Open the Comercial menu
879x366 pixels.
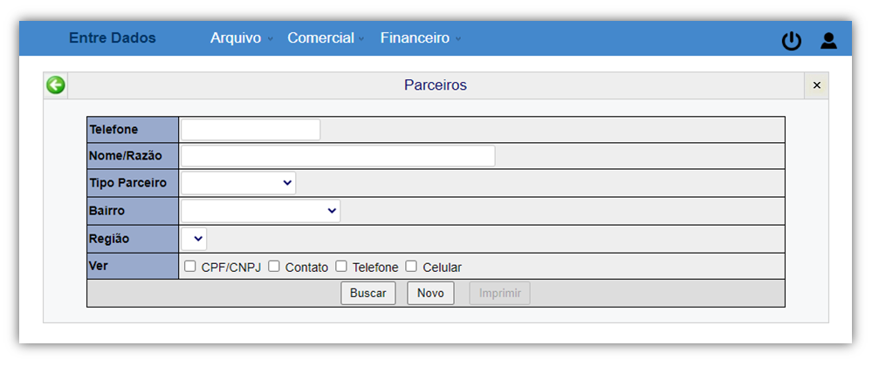click(x=326, y=38)
